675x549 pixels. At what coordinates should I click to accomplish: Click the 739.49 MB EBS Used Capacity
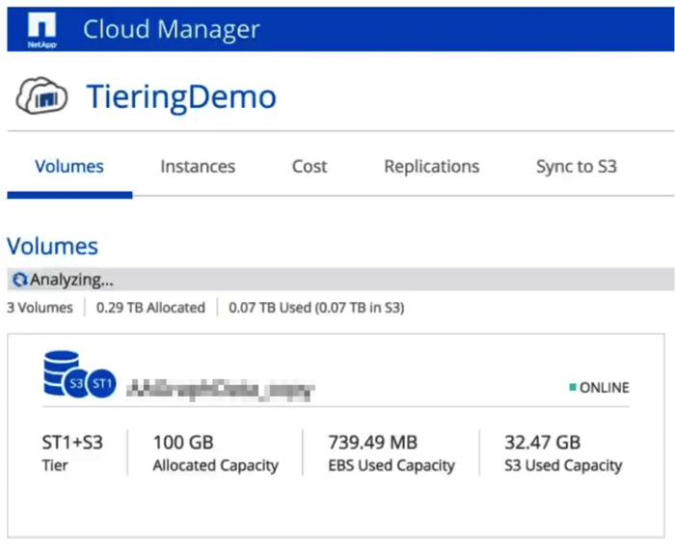(371, 443)
